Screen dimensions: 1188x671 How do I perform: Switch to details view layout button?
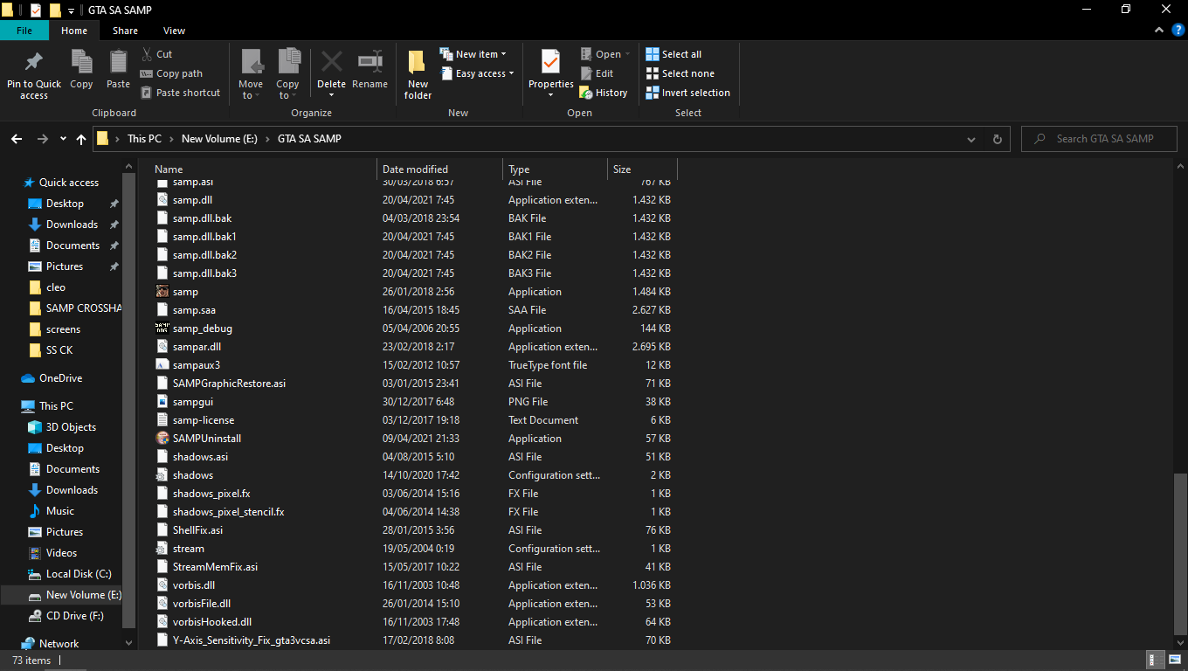coord(1154,660)
